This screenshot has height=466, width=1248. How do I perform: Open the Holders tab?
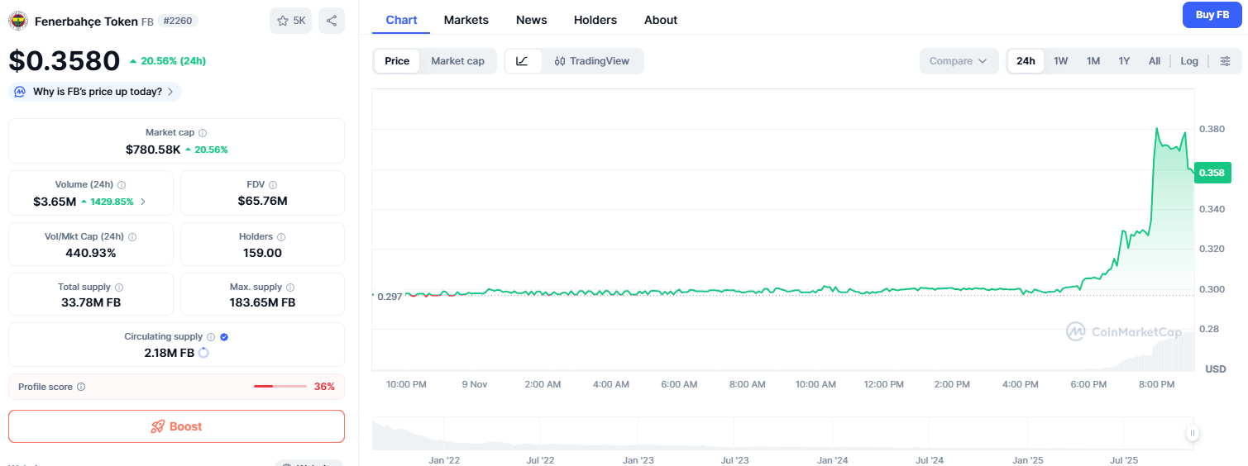[x=595, y=20]
